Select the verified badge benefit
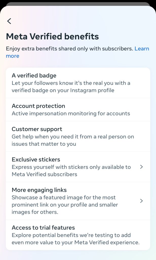The width and height of the screenshot is (156, 260). 76,83
